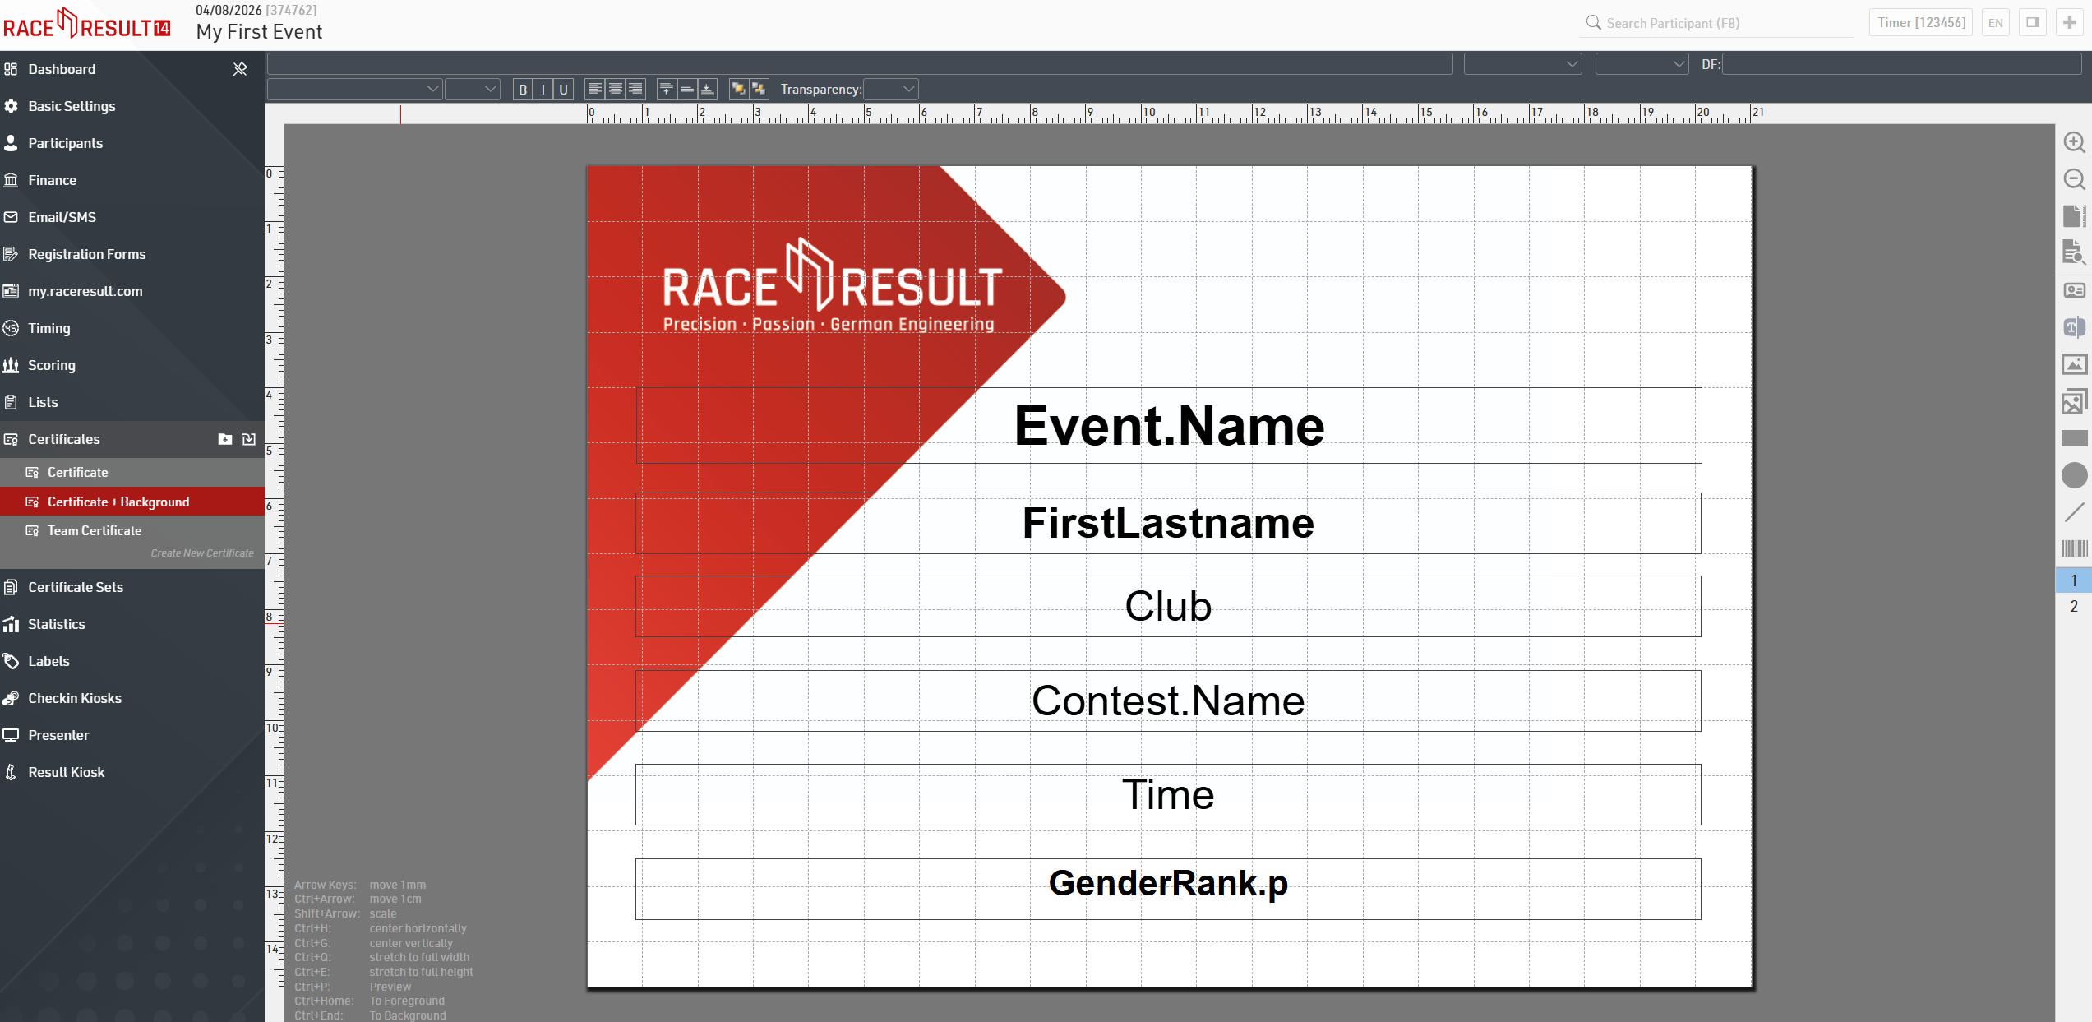Image resolution: width=2092 pixels, height=1022 pixels.
Task: Switch to certificate page 2
Action: pyautogui.click(x=2074, y=606)
